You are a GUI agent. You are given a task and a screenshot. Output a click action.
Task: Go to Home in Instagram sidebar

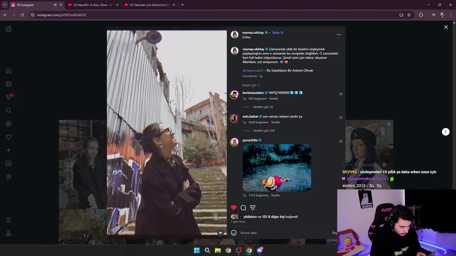(9, 71)
